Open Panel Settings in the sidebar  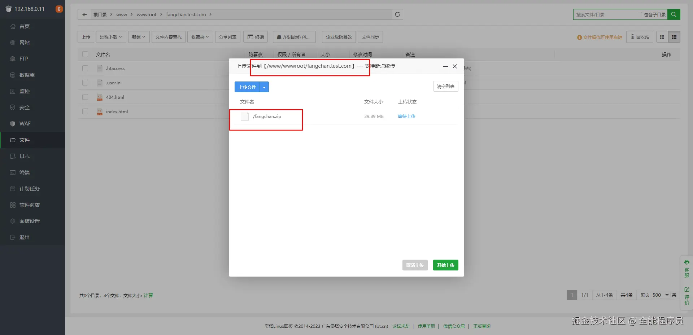tap(32, 221)
